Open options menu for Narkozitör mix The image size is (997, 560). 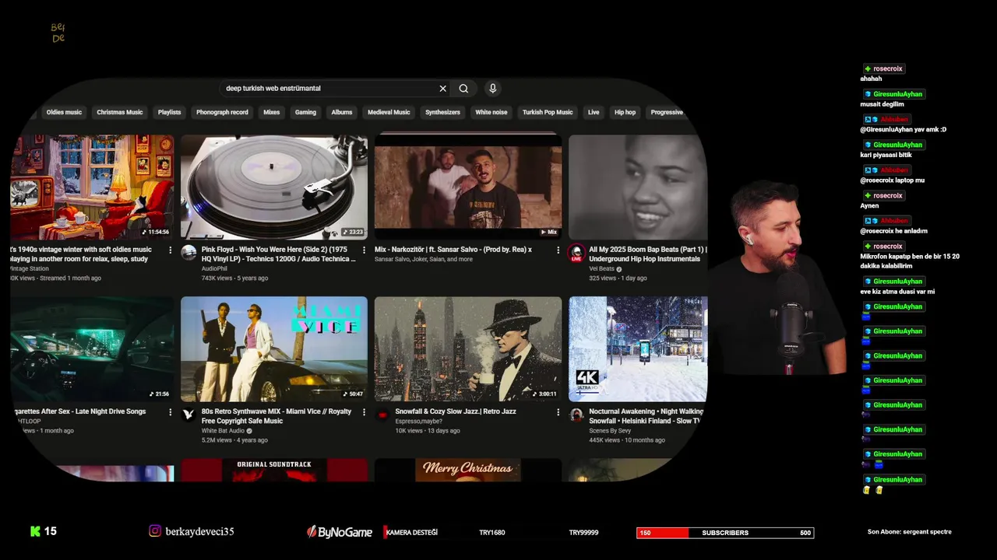pyautogui.click(x=558, y=250)
